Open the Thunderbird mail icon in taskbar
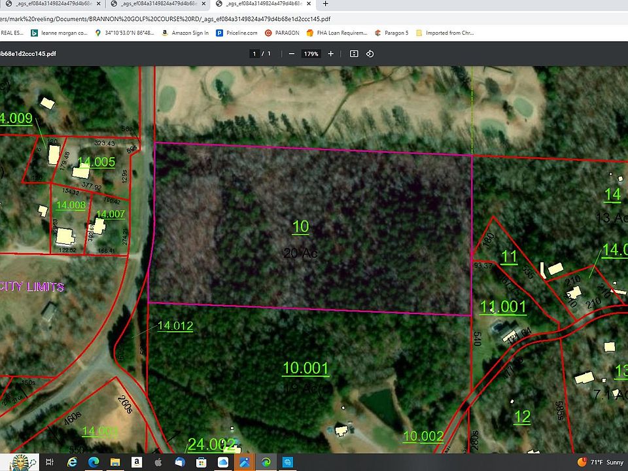The image size is (628, 471). (x=180, y=462)
